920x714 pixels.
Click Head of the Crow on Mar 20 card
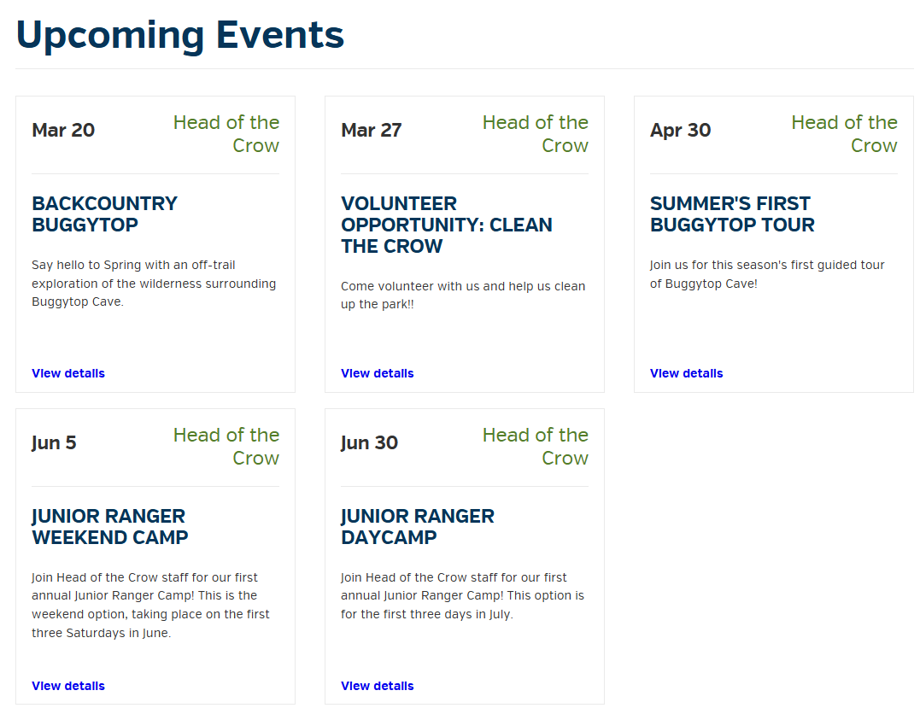[x=226, y=134]
